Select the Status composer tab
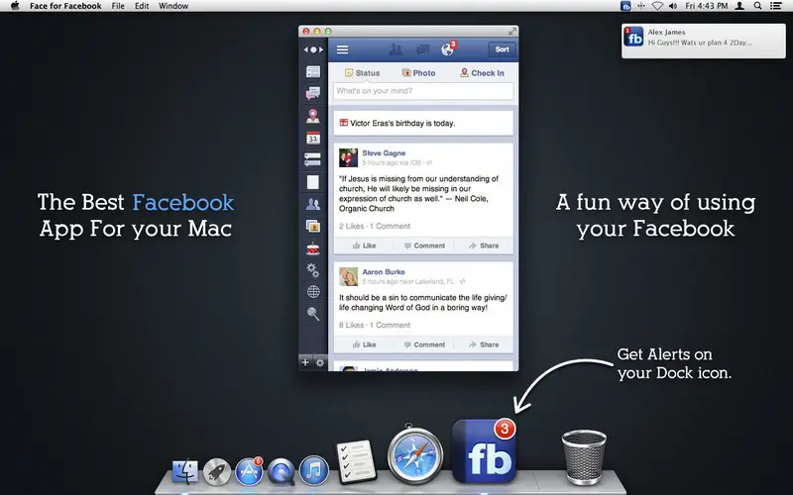 pos(362,72)
